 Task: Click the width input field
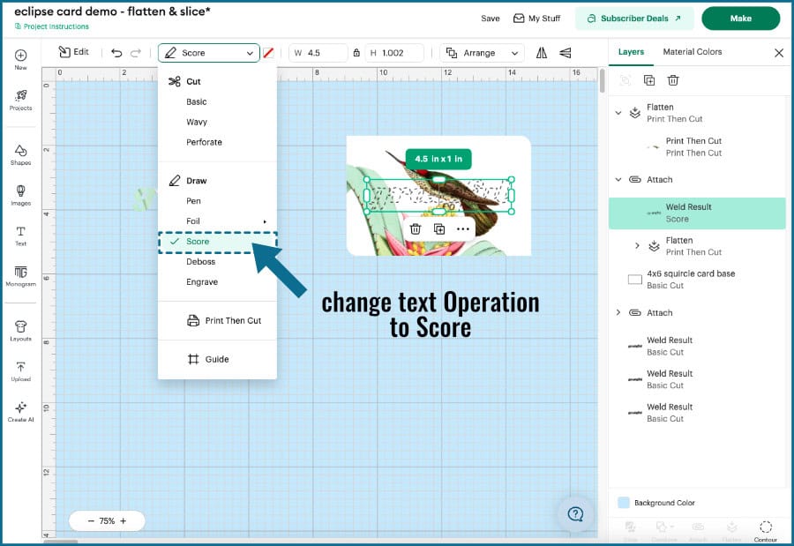pyautogui.click(x=318, y=53)
